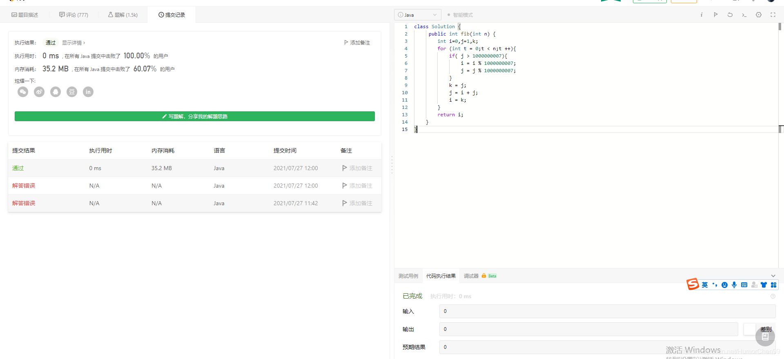The width and height of the screenshot is (784, 359).
Task: Click the code info 'i' icon
Action: click(x=702, y=15)
